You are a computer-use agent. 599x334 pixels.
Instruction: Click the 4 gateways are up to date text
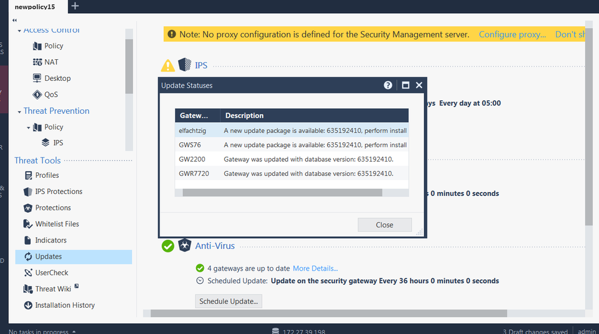tap(249, 268)
